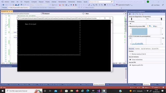Viewport: 166px width, 93px height.
Task: Click the Windows Start button
Action: [x=2, y=91]
